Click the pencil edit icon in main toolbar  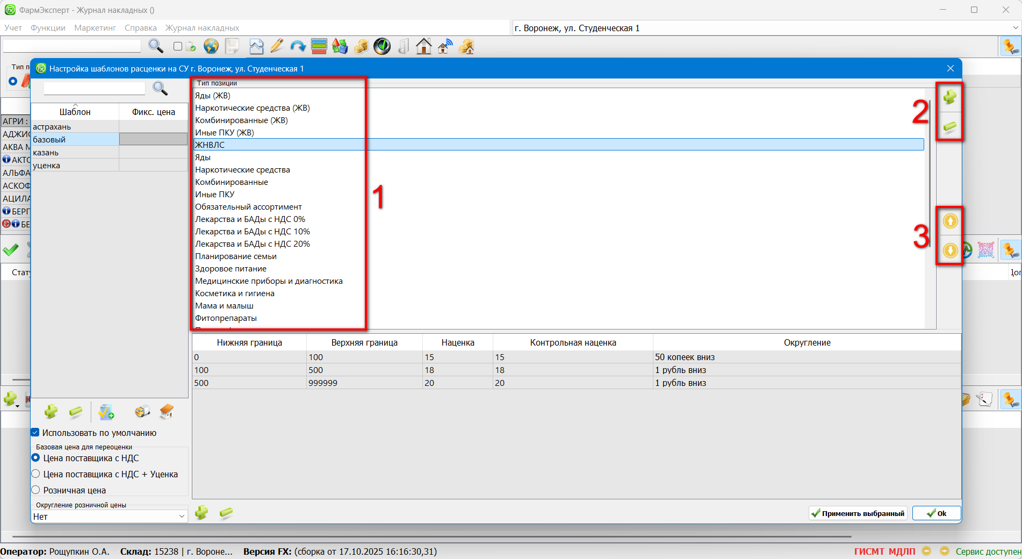(277, 47)
